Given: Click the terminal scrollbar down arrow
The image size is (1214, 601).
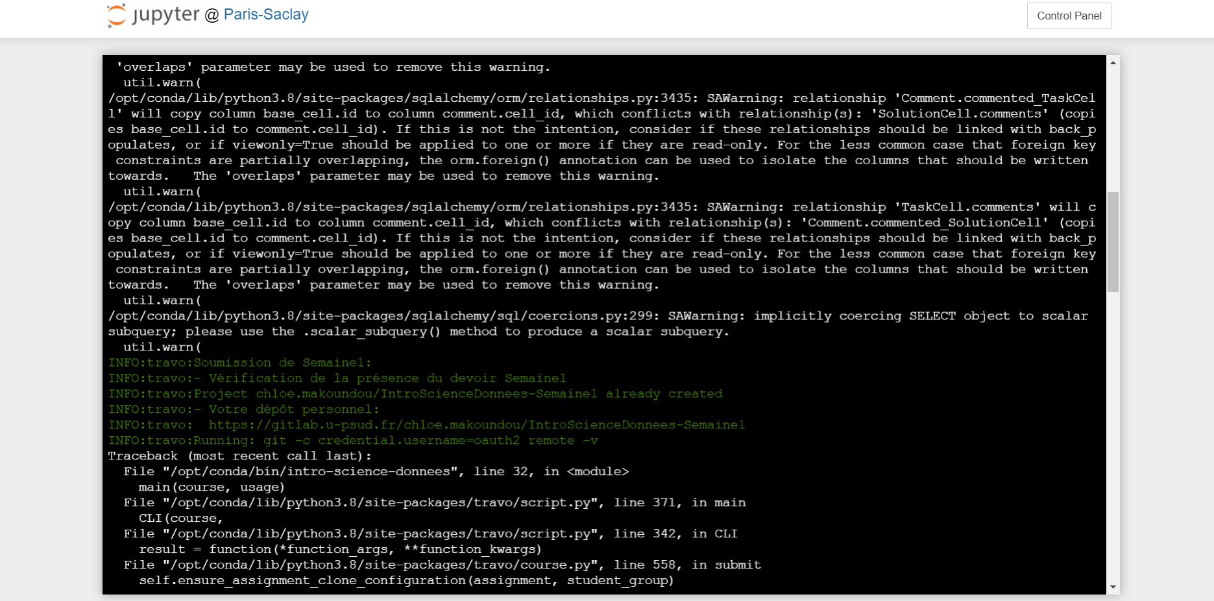Looking at the screenshot, I should pos(1113,587).
